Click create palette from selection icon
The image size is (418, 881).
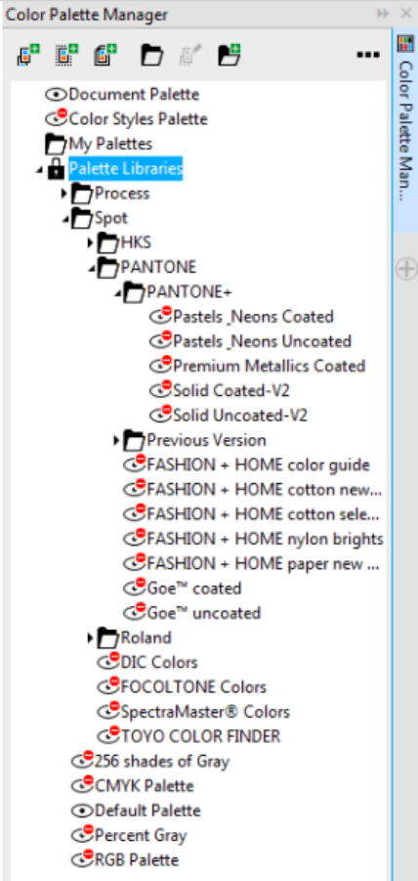pyautogui.click(x=66, y=55)
